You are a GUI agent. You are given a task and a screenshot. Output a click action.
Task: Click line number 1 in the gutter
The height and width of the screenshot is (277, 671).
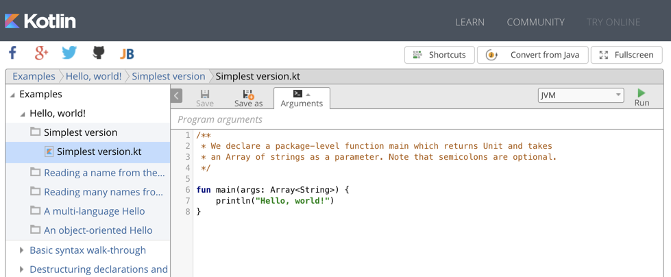tap(188, 135)
